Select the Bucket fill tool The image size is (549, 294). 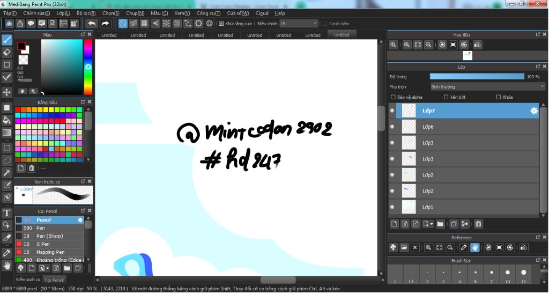pos(6,120)
